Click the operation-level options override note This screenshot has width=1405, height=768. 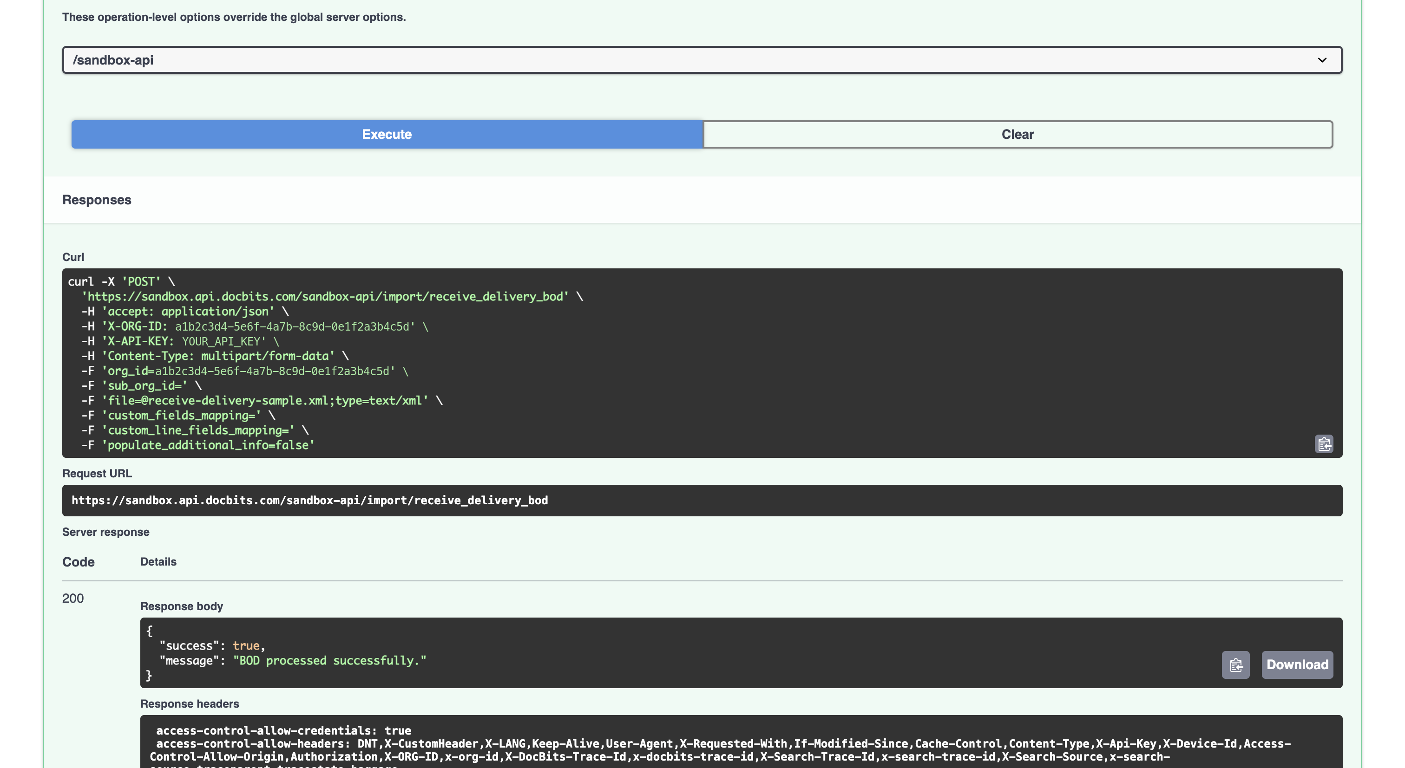(234, 17)
